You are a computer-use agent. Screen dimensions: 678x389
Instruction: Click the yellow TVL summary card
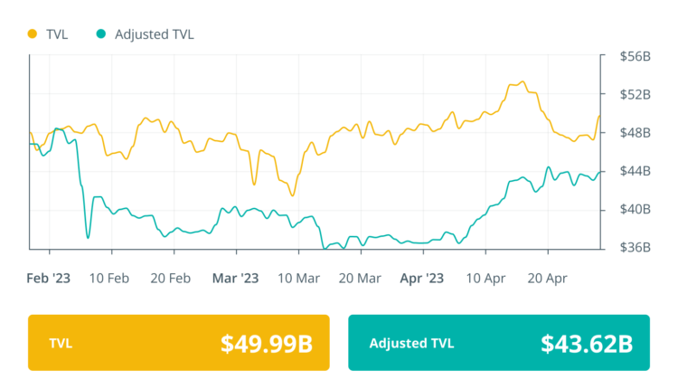coord(178,343)
